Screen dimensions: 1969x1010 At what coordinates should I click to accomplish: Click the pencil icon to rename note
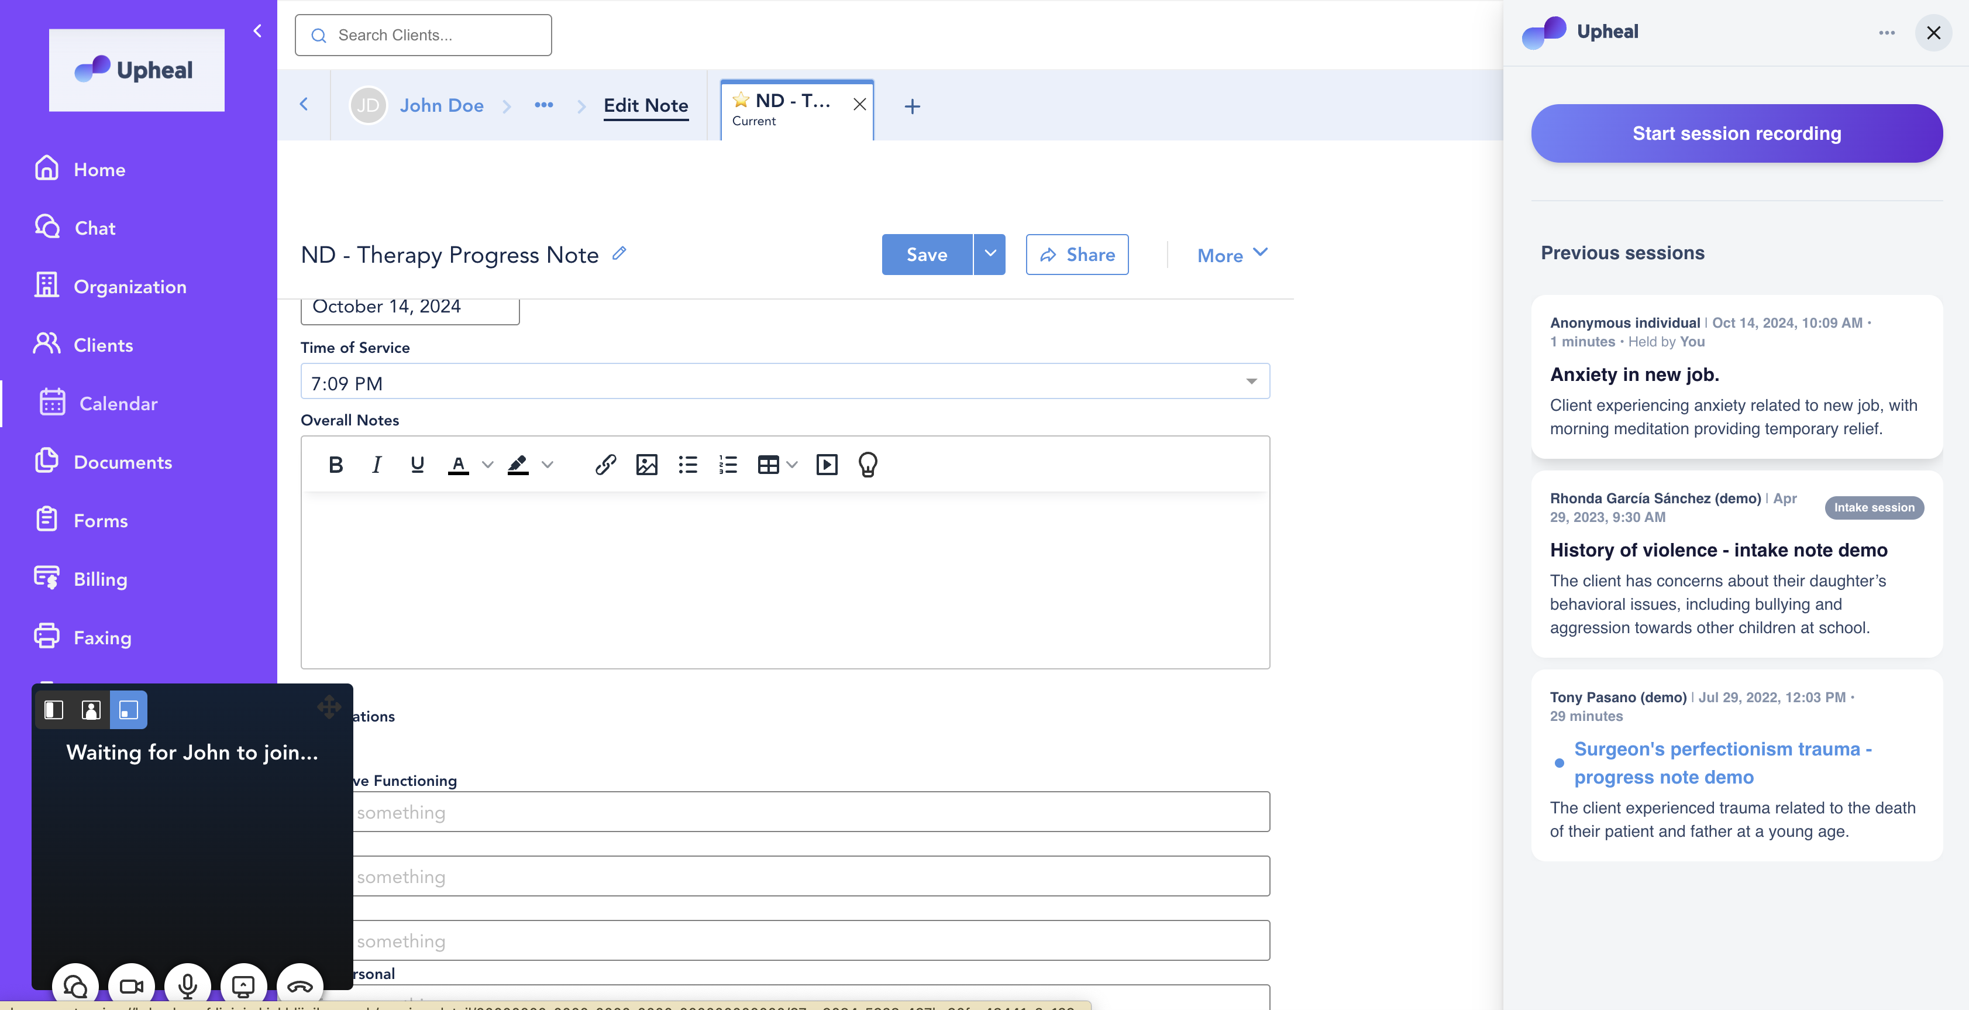click(x=619, y=253)
